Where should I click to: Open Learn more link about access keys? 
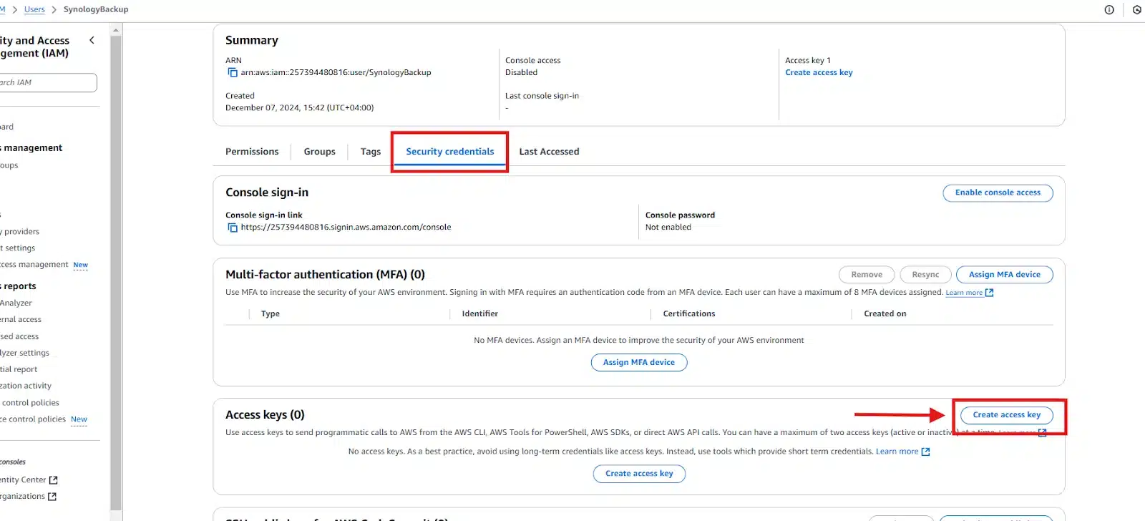click(897, 452)
